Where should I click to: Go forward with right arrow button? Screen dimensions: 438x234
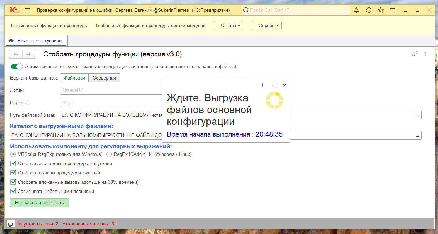click(29, 54)
